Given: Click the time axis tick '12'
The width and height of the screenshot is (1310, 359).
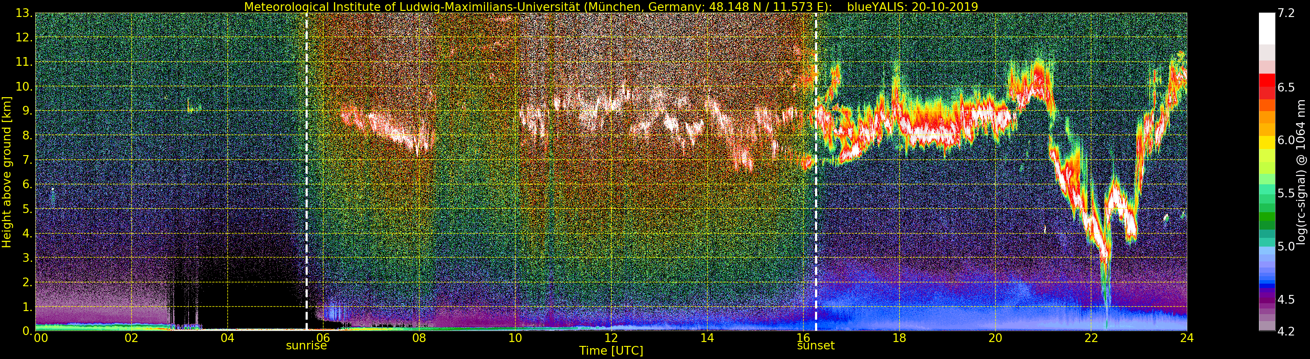Looking at the screenshot, I should 611,338.
